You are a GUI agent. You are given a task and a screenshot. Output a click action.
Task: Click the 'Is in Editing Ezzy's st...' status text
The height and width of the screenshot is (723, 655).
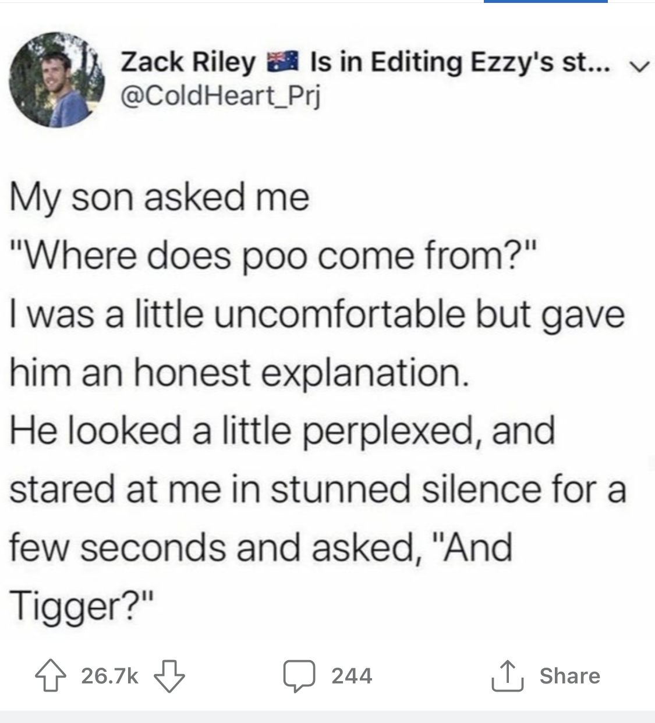click(x=462, y=61)
